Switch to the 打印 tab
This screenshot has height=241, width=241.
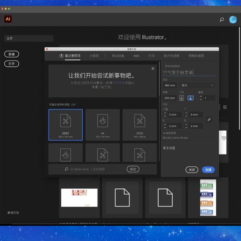151,56
